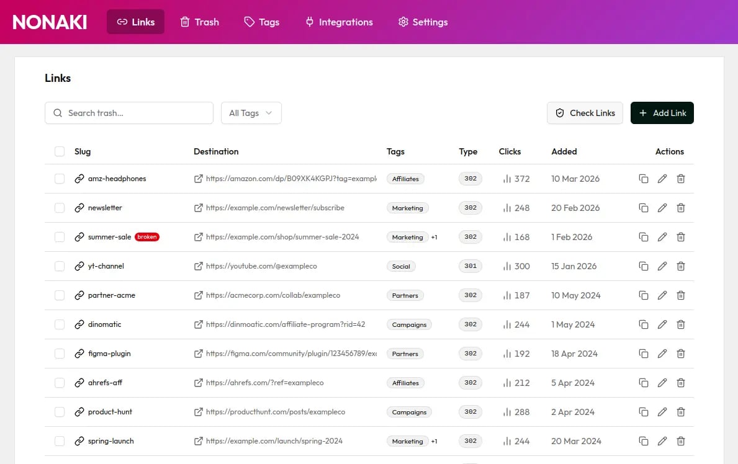Select the partner-acme row checkbox
This screenshot has height=464, width=738.
point(60,295)
